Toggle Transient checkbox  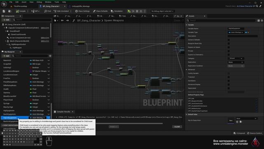pyautogui.click(x=229, y=77)
